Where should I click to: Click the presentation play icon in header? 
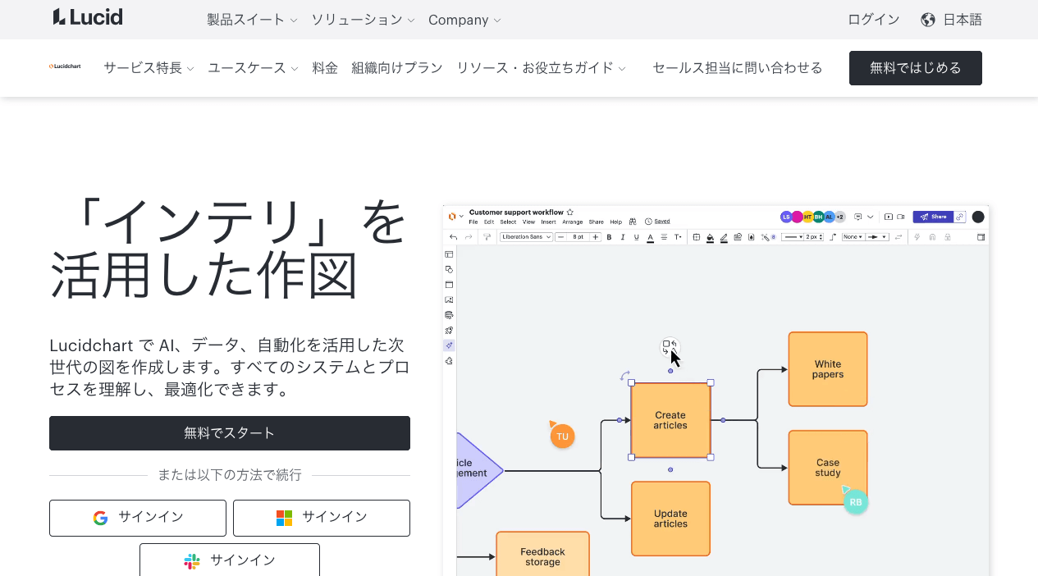click(889, 217)
